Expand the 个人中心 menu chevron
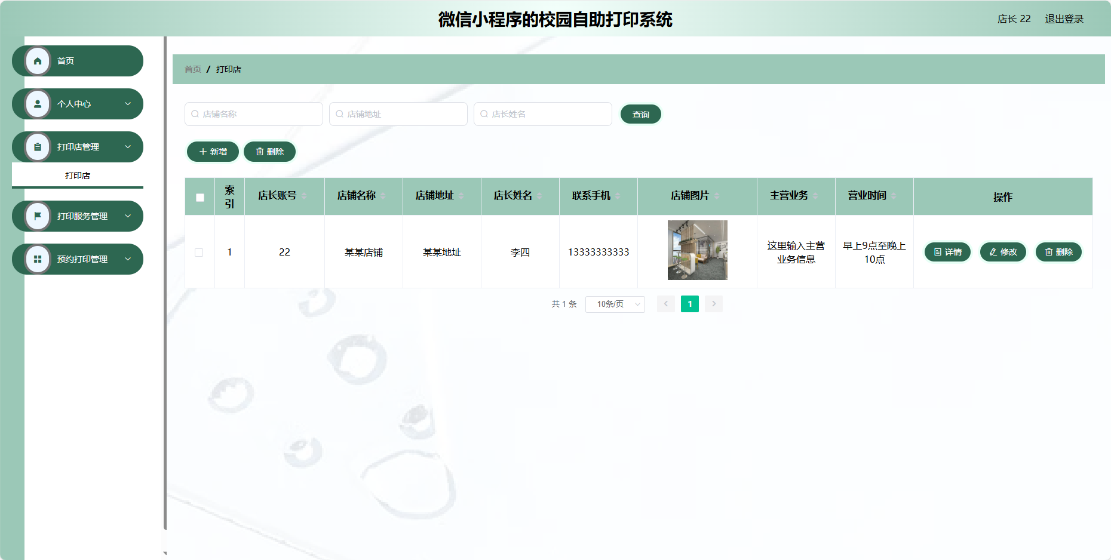 point(128,104)
